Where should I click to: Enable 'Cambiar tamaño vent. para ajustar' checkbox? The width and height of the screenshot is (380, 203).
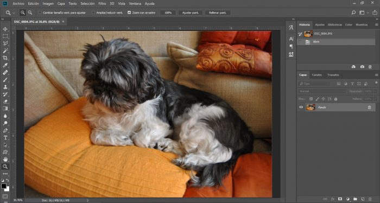coord(40,12)
